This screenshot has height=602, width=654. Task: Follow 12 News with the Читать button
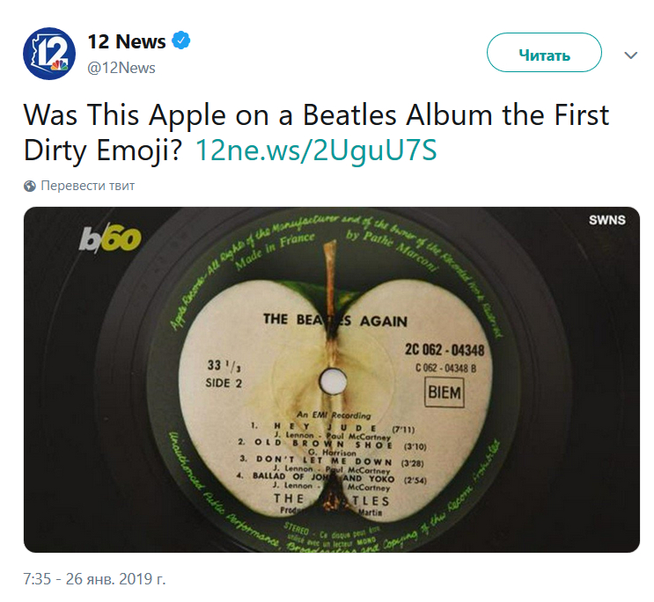(544, 53)
